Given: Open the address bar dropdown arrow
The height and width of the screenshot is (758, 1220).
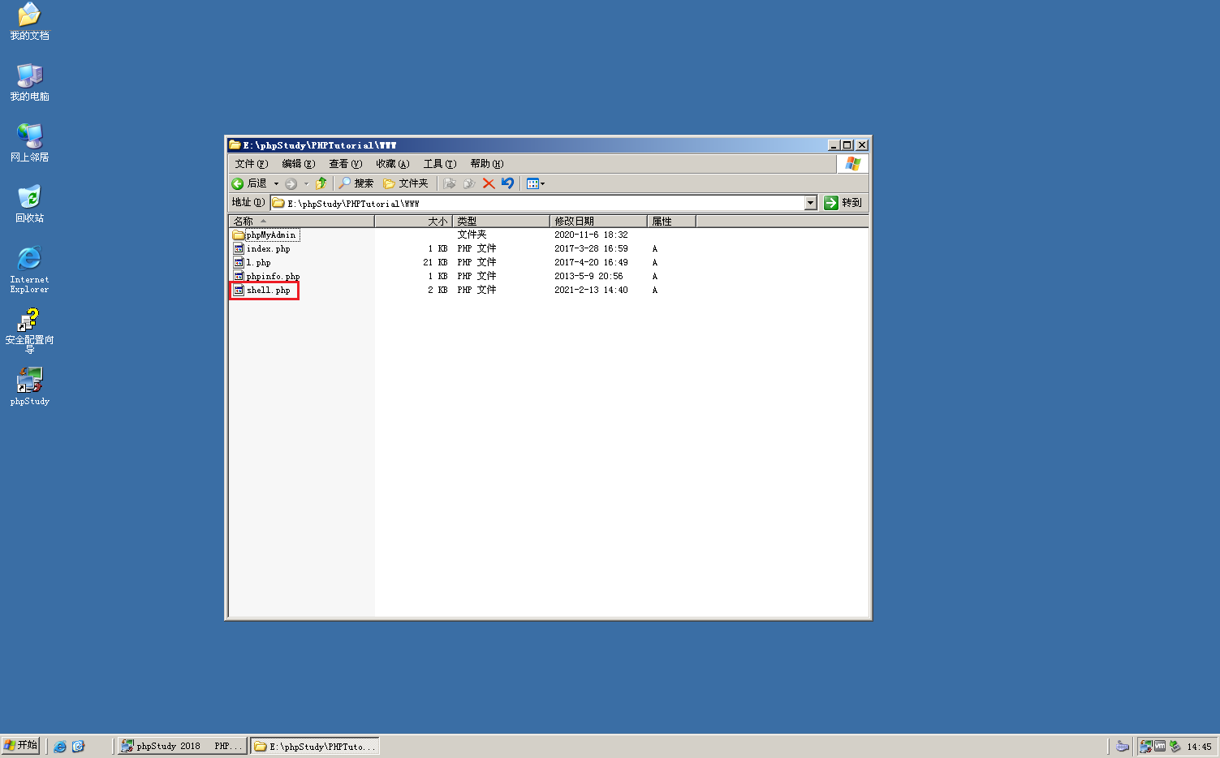Looking at the screenshot, I should [809, 202].
